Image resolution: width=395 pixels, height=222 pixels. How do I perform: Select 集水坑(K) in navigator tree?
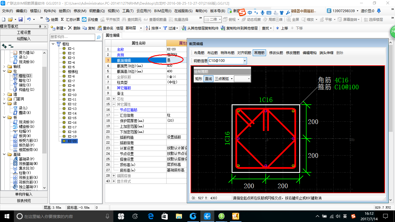pos(27,168)
